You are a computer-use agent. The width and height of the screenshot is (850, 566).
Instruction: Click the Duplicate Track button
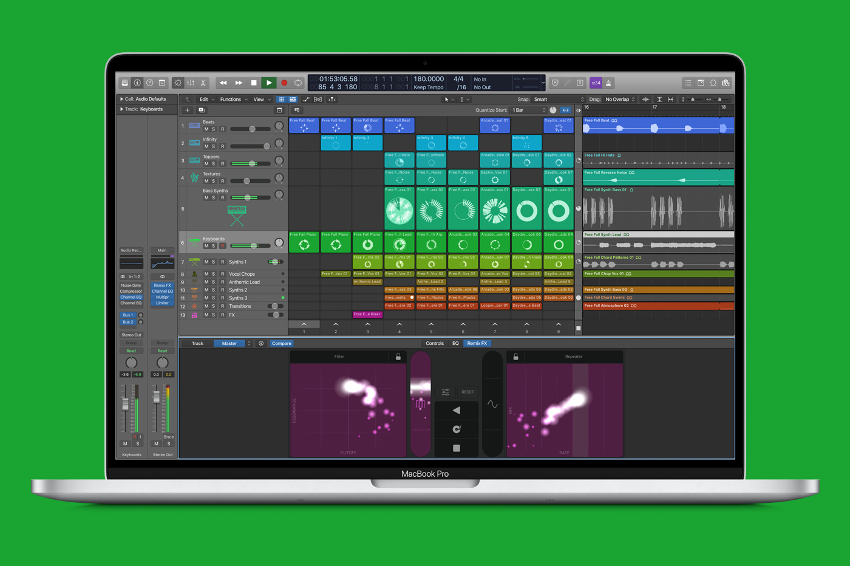point(202,110)
